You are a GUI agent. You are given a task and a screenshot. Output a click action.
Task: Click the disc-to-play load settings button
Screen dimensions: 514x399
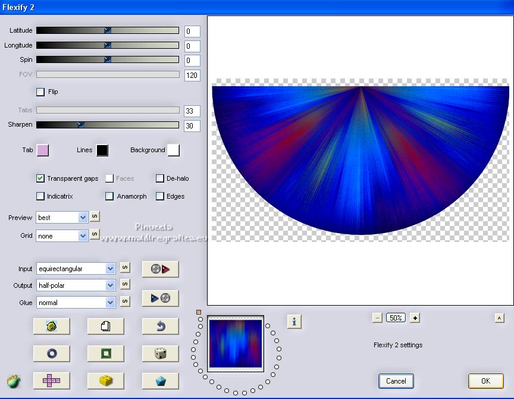[x=160, y=269]
